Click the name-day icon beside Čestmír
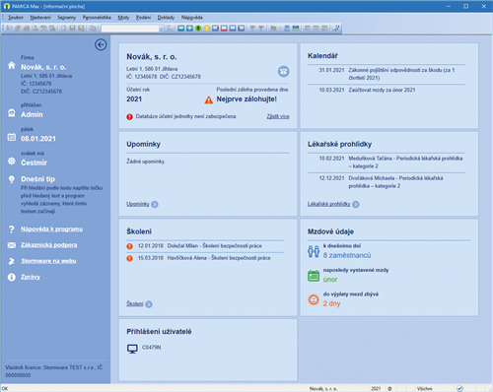Screen dimensions: 493x392 [x=12, y=161]
